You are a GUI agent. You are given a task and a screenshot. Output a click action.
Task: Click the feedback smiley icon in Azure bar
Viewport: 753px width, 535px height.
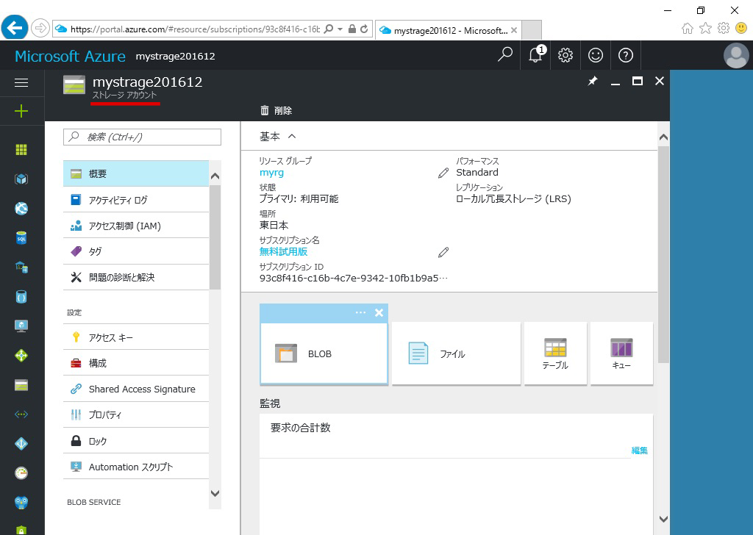point(596,55)
